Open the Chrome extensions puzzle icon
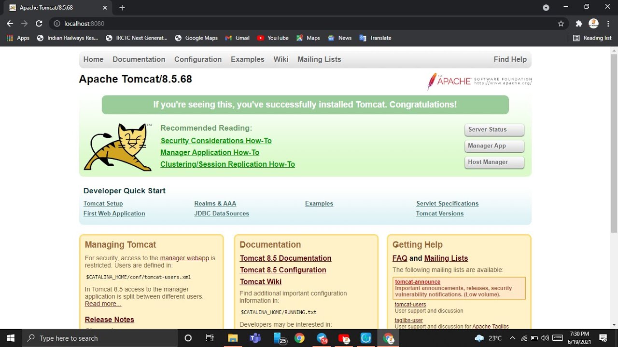618x347 pixels. pos(579,24)
